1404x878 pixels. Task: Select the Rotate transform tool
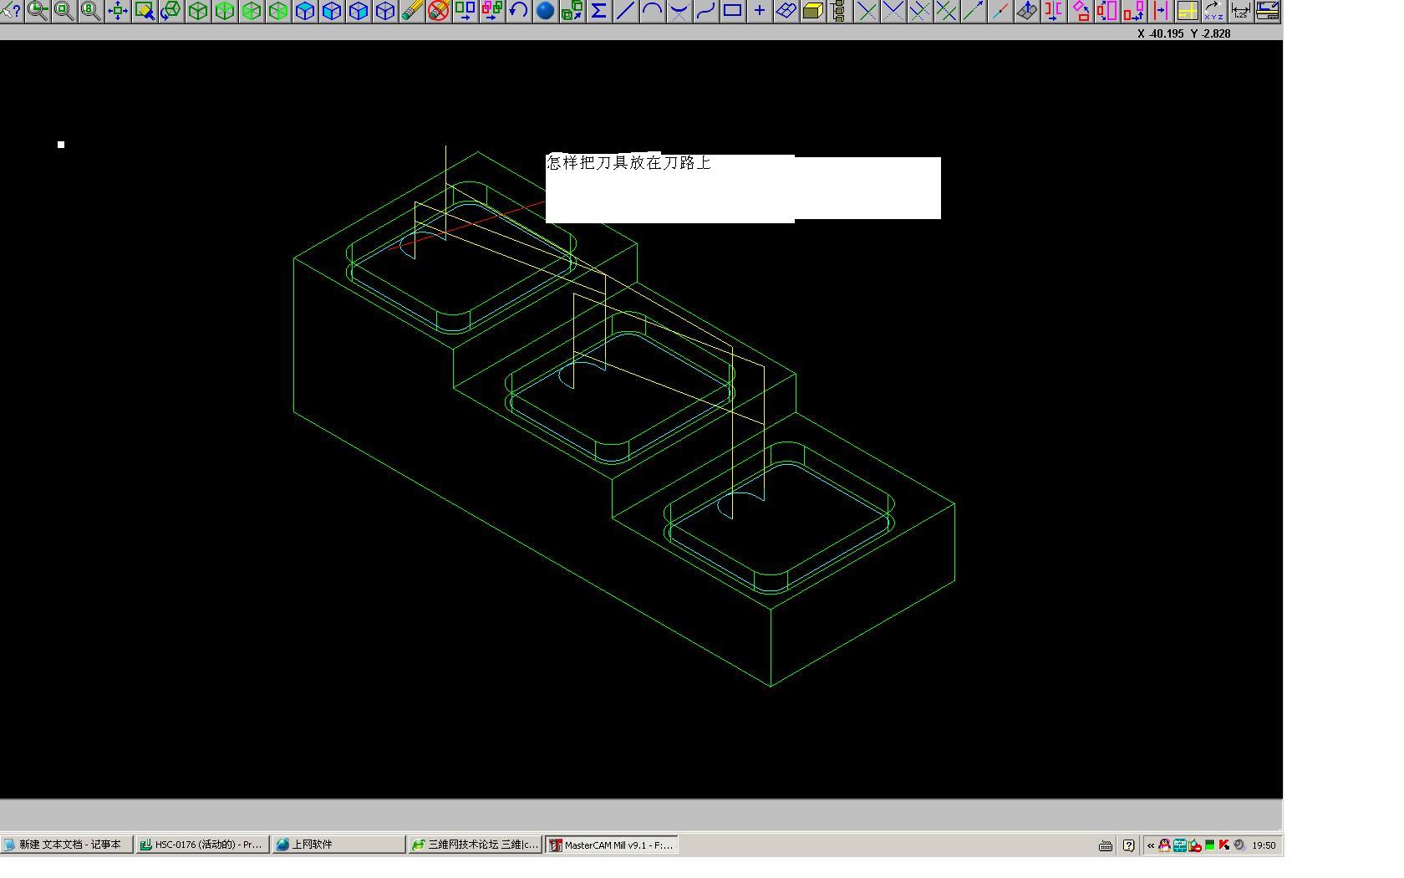pyautogui.click(x=1081, y=11)
